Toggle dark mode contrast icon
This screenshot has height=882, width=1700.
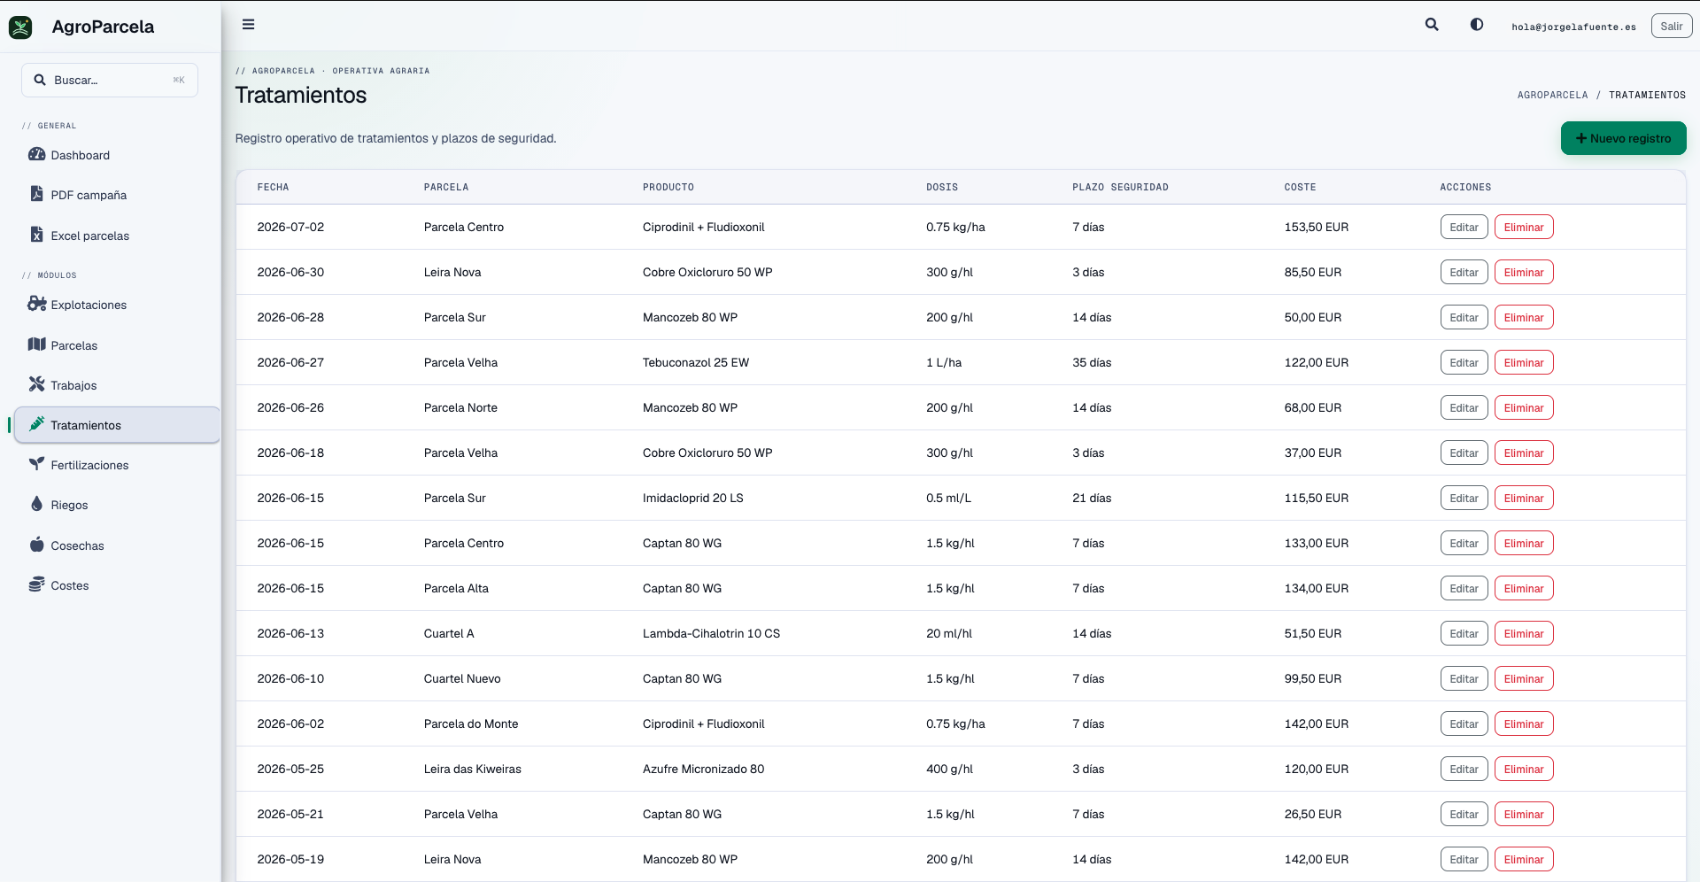pyautogui.click(x=1477, y=25)
